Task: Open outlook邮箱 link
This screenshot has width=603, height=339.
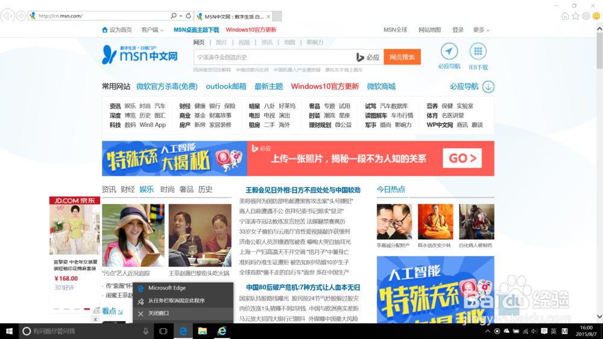Action: point(226,86)
